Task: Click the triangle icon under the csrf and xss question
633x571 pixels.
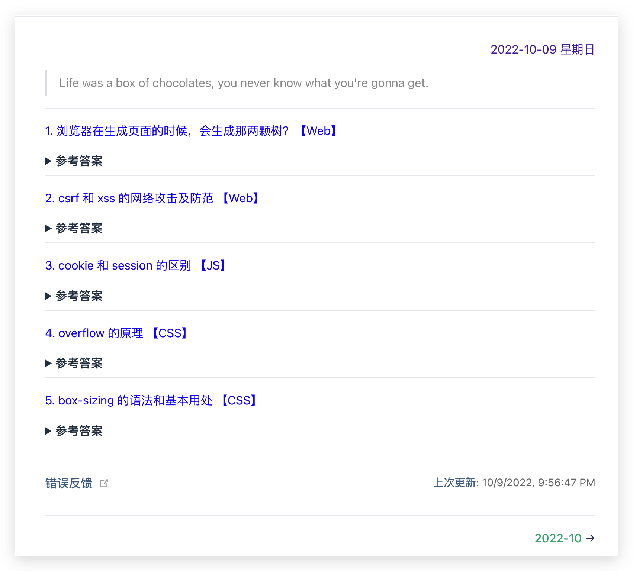Action: pyautogui.click(x=48, y=228)
